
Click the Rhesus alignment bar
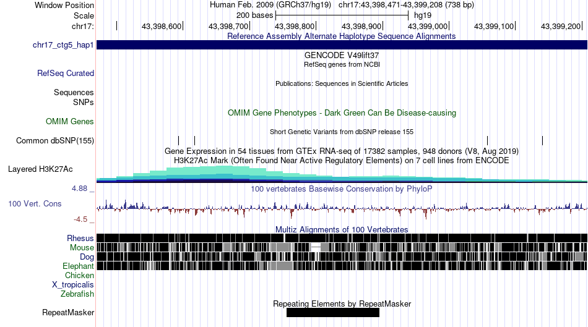[x=342, y=238]
